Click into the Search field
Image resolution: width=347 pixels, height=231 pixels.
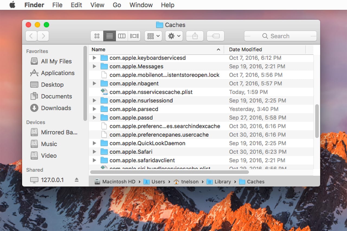click(280, 36)
